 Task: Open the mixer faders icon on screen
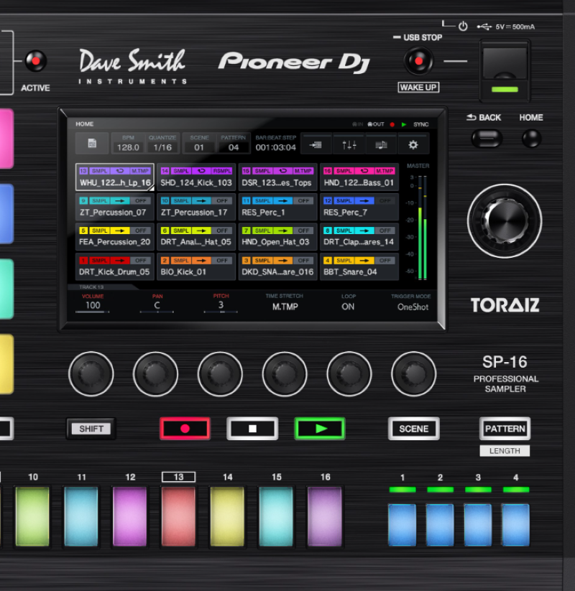[x=349, y=145]
